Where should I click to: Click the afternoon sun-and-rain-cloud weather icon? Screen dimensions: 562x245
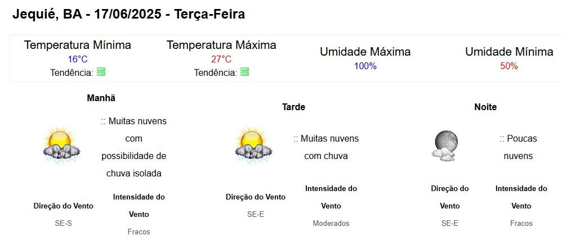(253, 146)
